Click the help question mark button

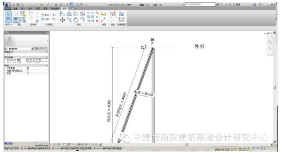(261, 5)
